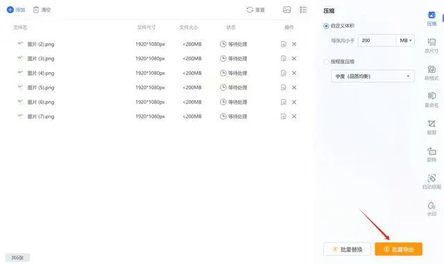This screenshot has height=264, width=444.
Task: Select file name 图片 (4).png
Action: (x=41, y=73)
